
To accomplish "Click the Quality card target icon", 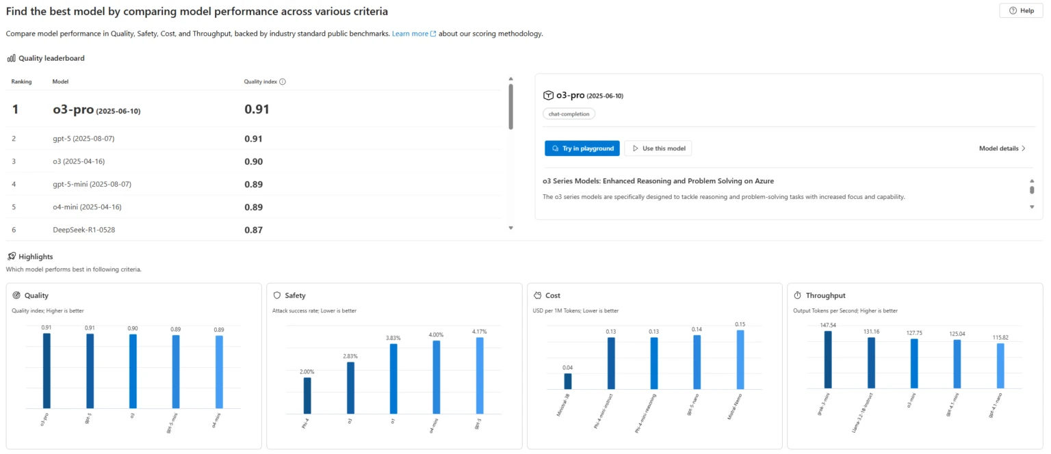I will point(16,295).
